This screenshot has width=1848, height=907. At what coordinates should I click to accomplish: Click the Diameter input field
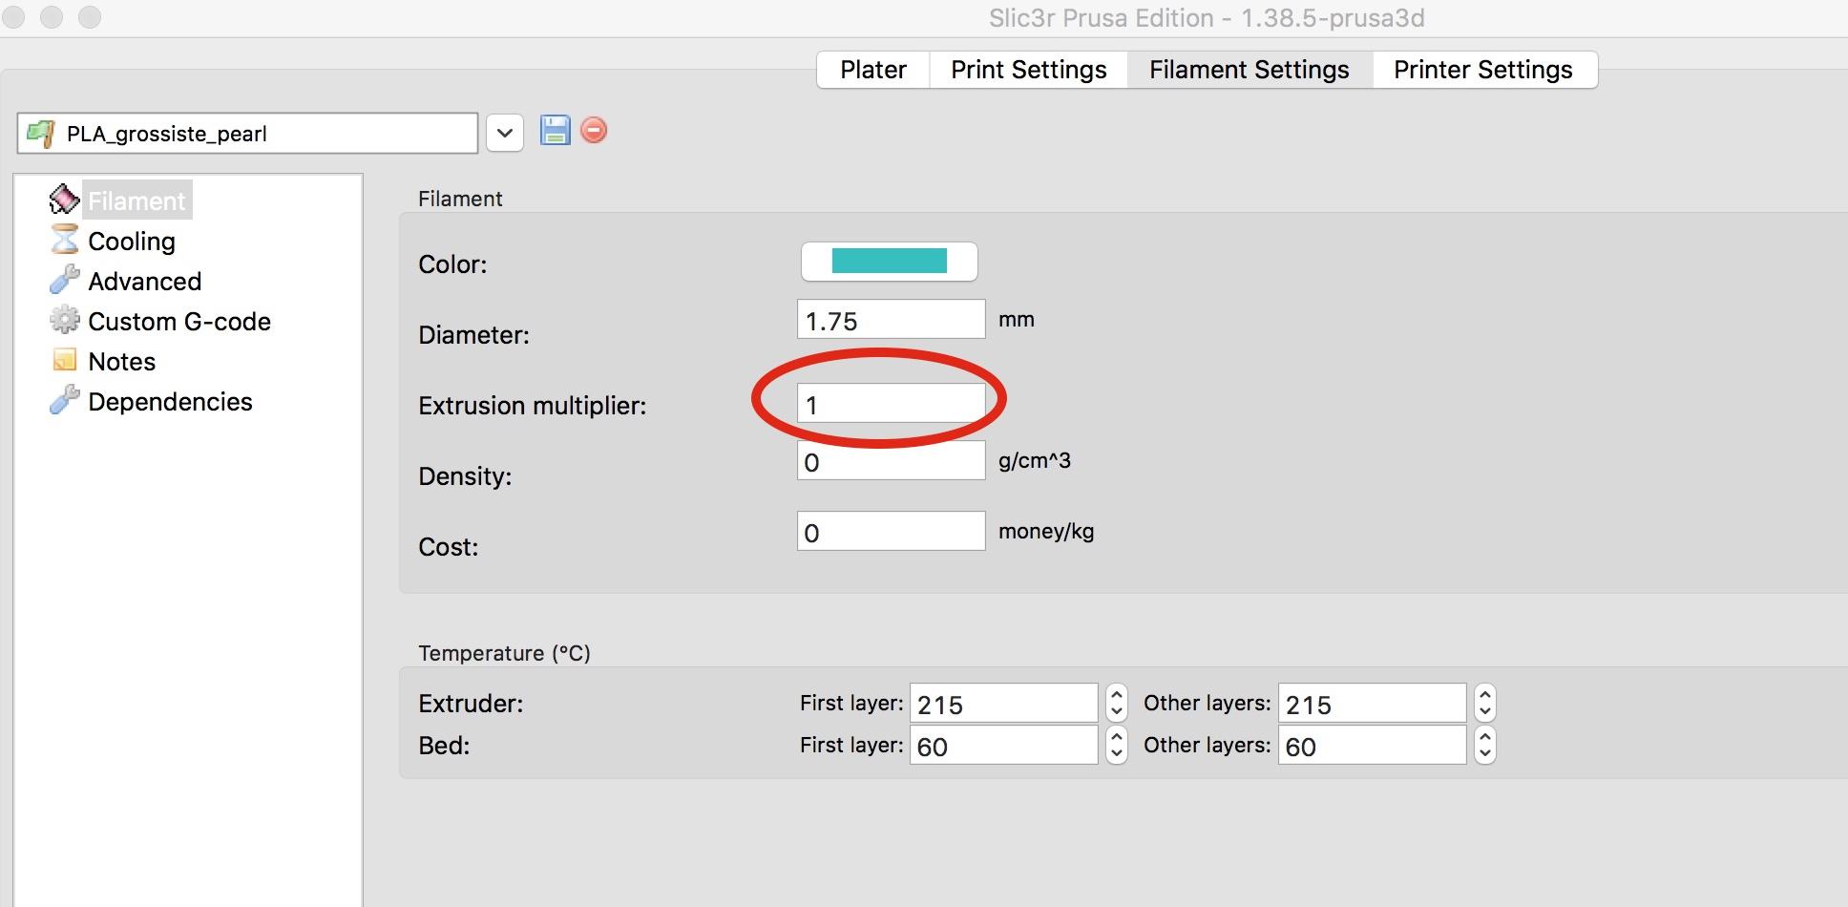(891, 319)
